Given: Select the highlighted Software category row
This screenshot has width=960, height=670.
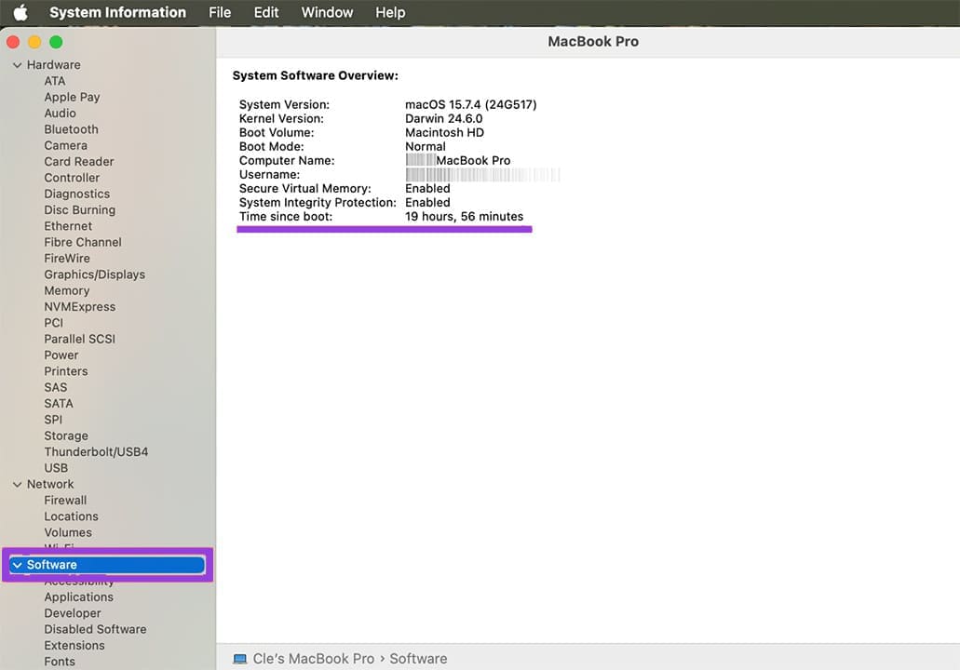Looking at the screenshot, I should pos(107,565).
